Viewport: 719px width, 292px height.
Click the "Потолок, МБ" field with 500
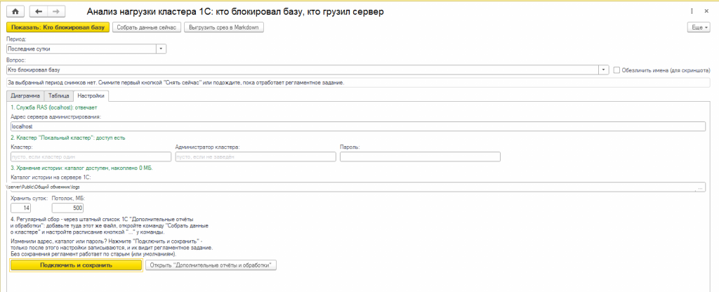(68, 208)
